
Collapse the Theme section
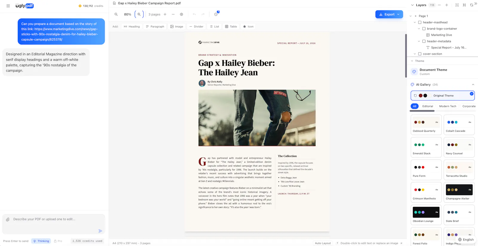[x=412, y=61]
